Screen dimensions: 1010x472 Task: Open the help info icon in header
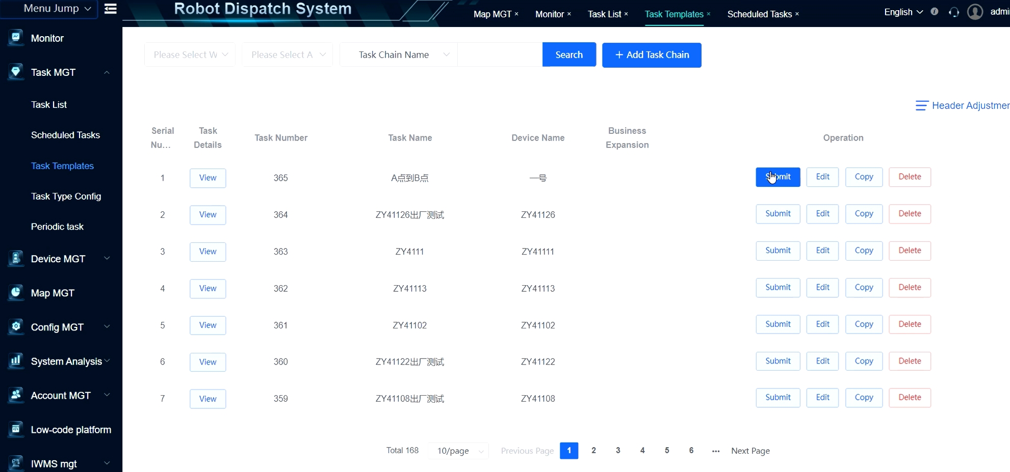(934, 12)
